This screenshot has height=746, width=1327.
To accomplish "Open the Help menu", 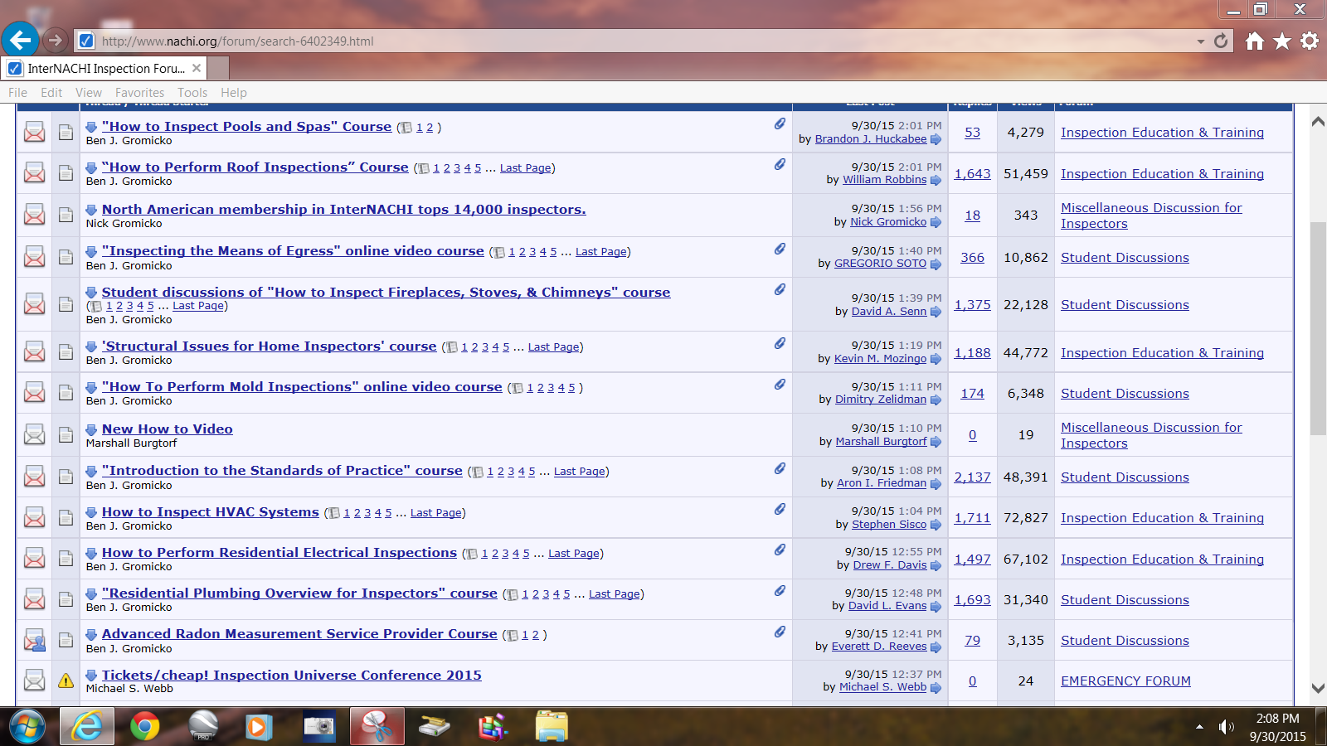I will pyautogui.click(x=234, y=93).
